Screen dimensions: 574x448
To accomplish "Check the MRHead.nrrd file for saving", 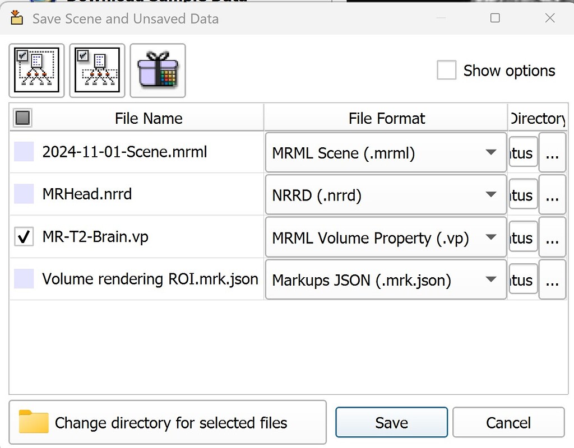I will point(24,194).
